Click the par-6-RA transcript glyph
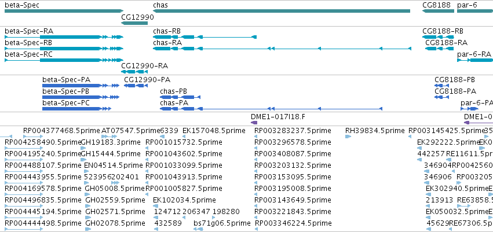 [x=475, y=60]
